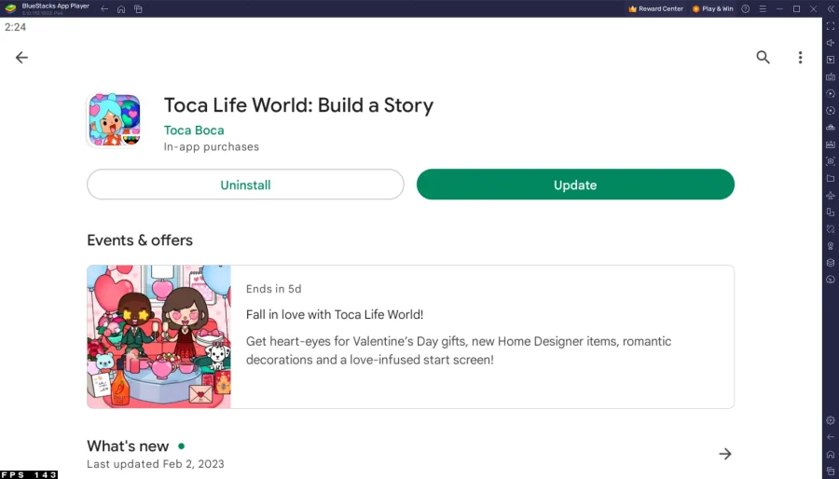Click the sidebar stacked layers icon

(831, 263)
